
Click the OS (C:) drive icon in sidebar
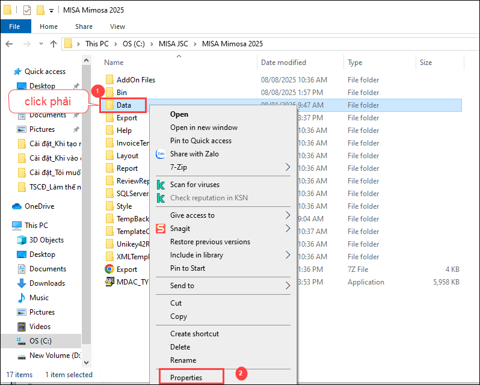[x=22, y=341]
